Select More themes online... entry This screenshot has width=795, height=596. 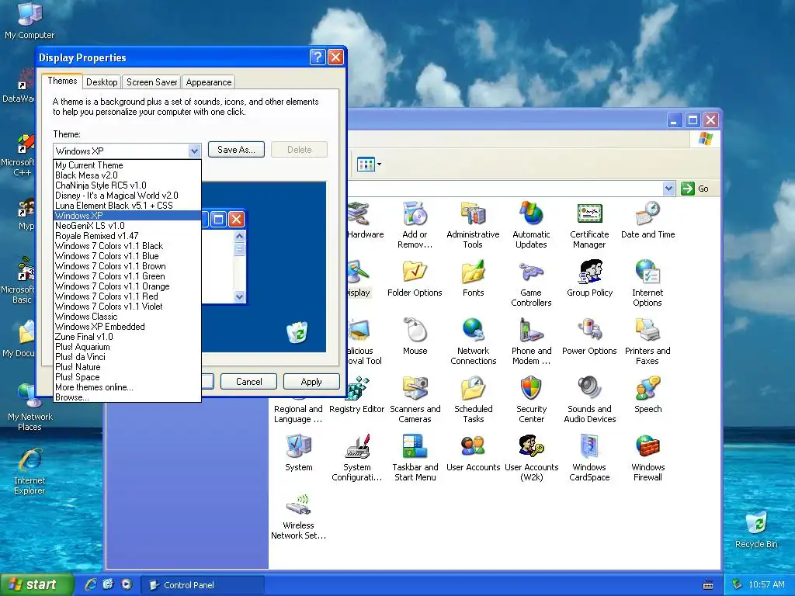[127, 387]
